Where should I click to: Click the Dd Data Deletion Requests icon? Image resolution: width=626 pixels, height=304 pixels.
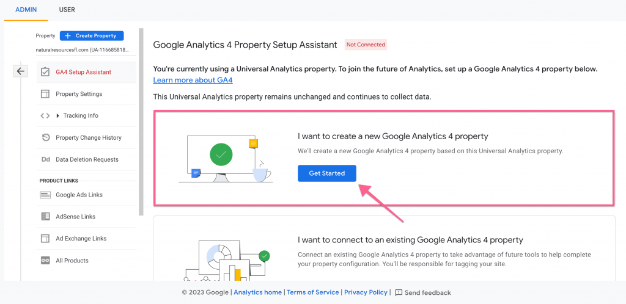[x=45, y=159]
